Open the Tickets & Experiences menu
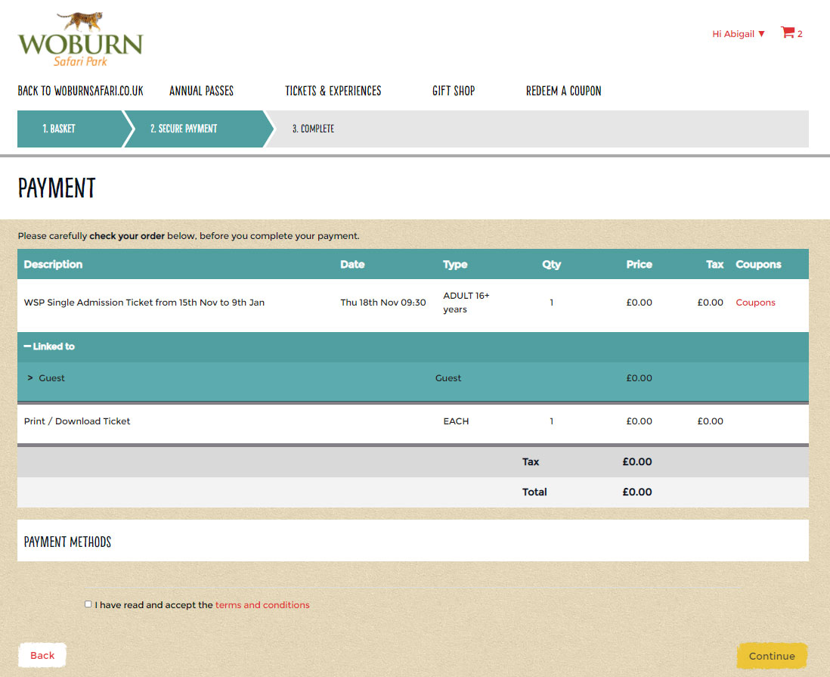Screen dimensions: 830x677 pyautogui.click(x=333, y=91)
